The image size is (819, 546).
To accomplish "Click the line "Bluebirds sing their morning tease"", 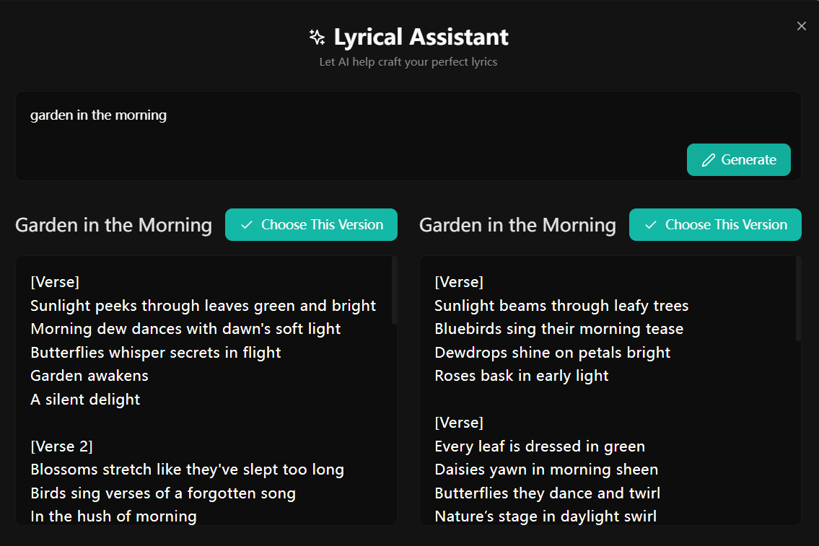I will tap(559, 329).
